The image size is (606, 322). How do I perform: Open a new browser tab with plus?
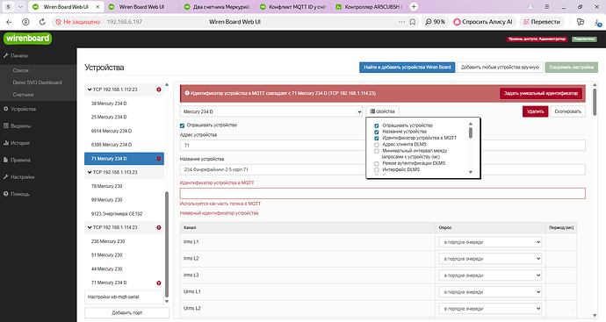point(414,6)
